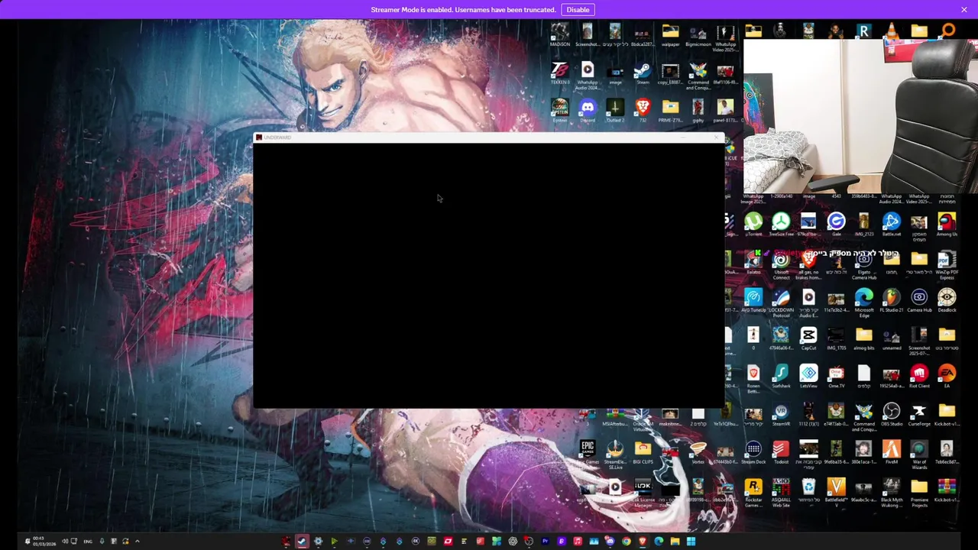The image size is (978, 550).
Task: Open the MADiSON desktop shortcut
Action: coord(560,35)
